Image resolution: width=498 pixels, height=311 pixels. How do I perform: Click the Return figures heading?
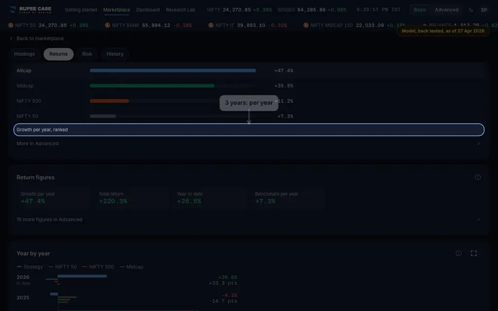36,177
